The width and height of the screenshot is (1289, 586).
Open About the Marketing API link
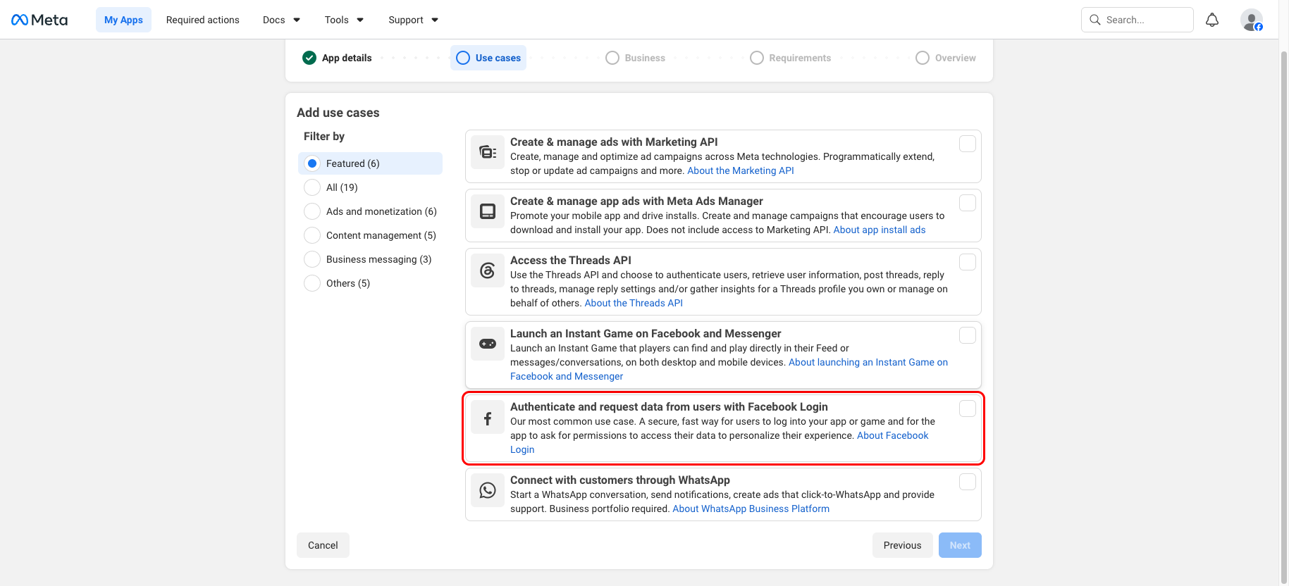[x=741, y=170]
